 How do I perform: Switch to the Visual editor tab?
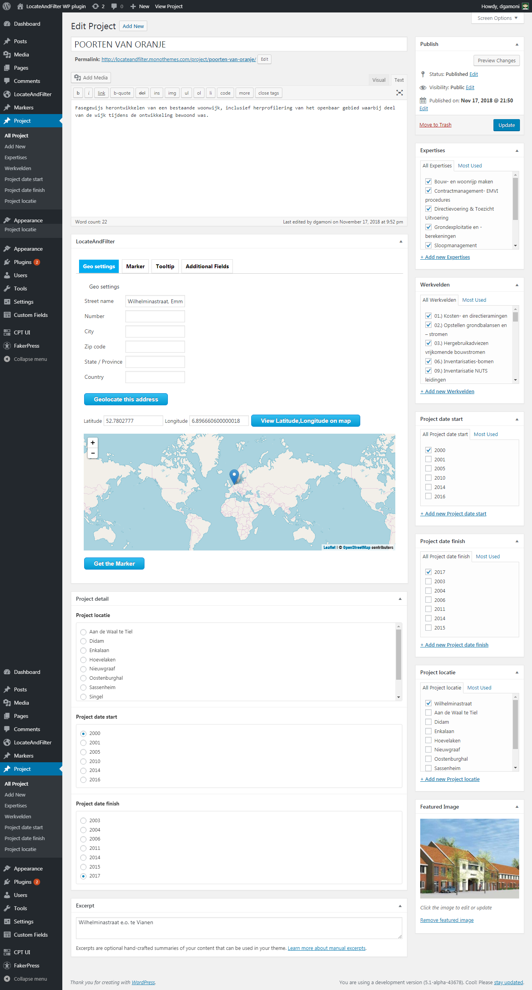(x=379, y=80)
